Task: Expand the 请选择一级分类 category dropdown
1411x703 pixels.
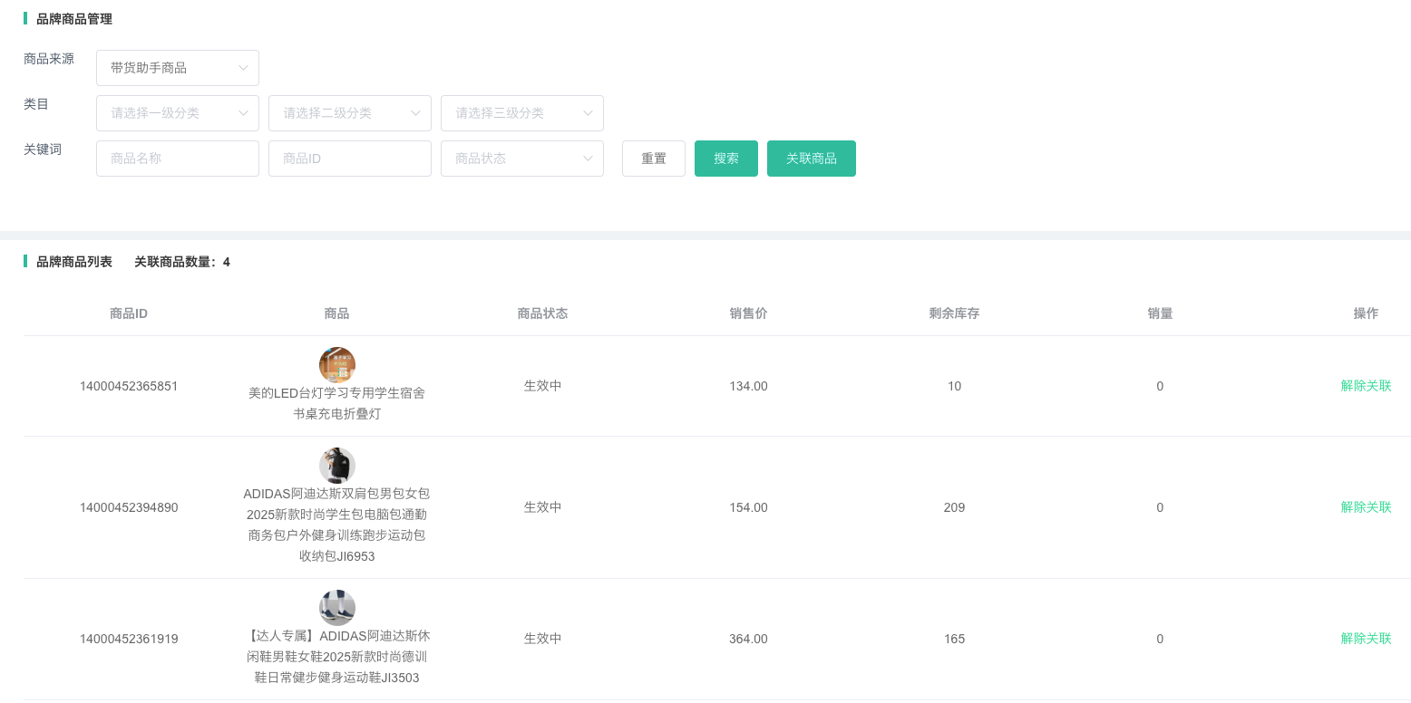Action: [177, 113]
